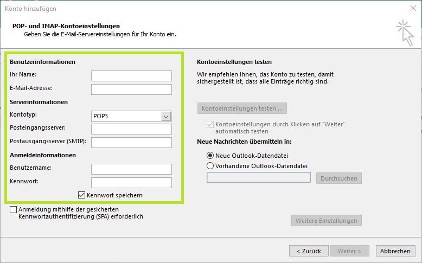The image size is (422, 263).
Task: Click the POP- und IMAP-Kontoeinstellungen title
Action: tap(66, 26)
